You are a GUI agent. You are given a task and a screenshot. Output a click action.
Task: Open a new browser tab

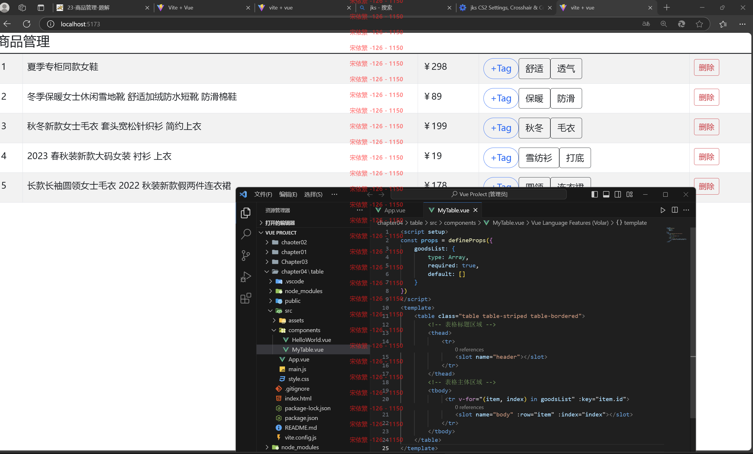click(667, 8)
